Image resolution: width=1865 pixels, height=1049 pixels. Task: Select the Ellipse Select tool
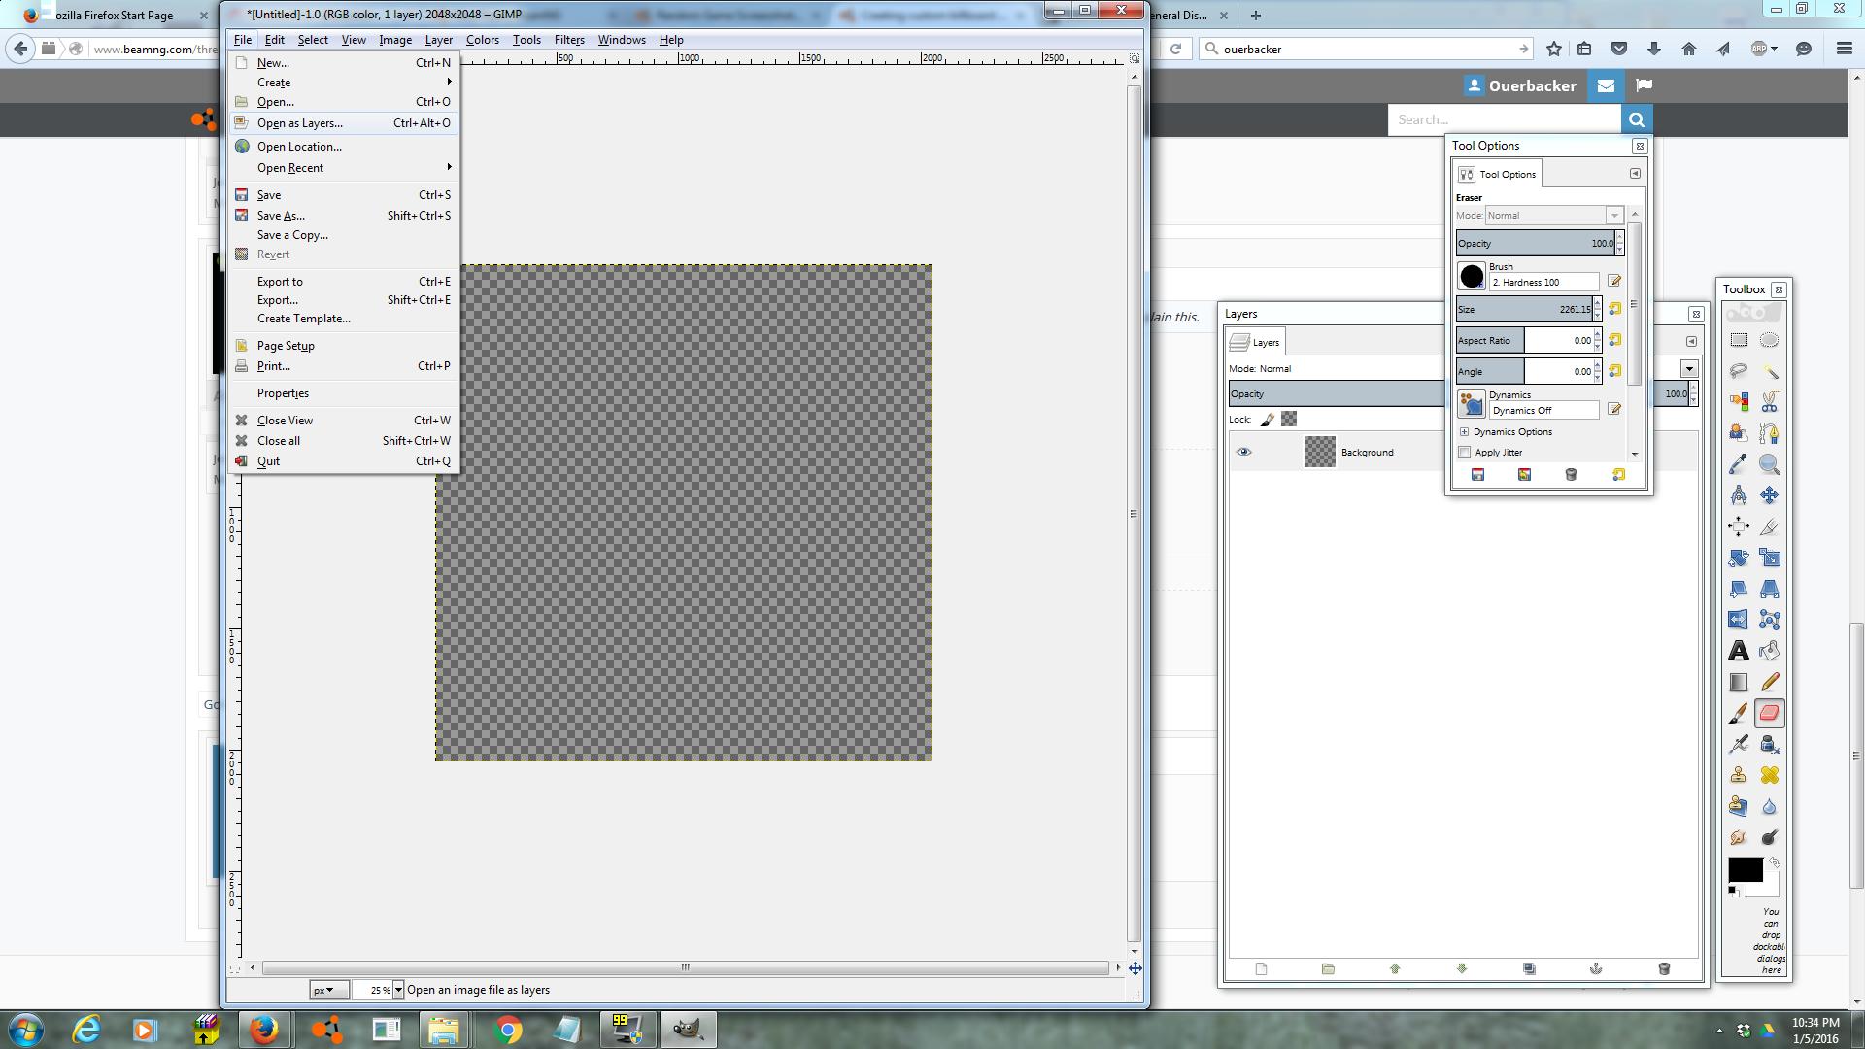pyautogui.click(x=1770, y=340)
